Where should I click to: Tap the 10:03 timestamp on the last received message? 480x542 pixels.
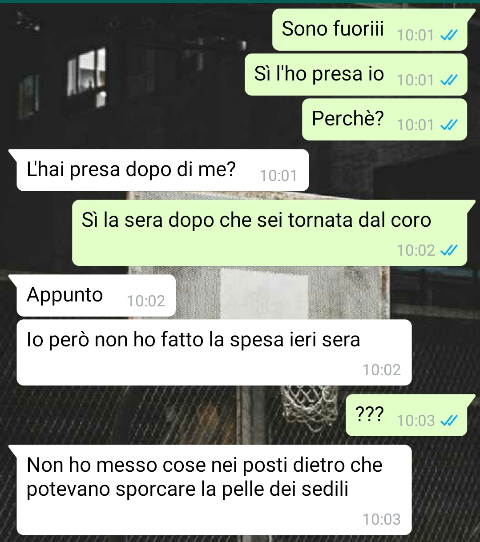point(382,519)
